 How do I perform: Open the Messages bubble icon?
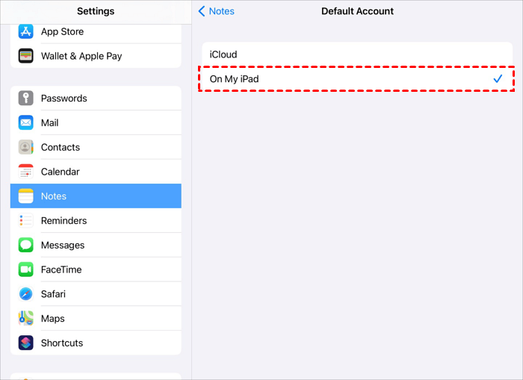26,245
